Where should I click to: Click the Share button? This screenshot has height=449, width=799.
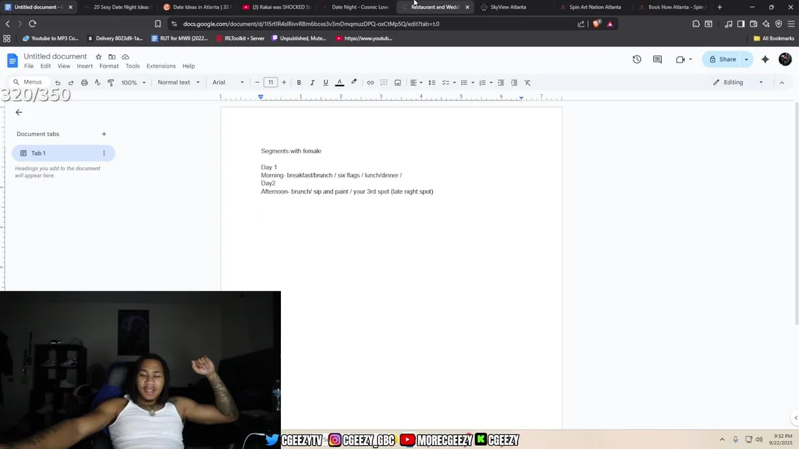coord(722,59)
